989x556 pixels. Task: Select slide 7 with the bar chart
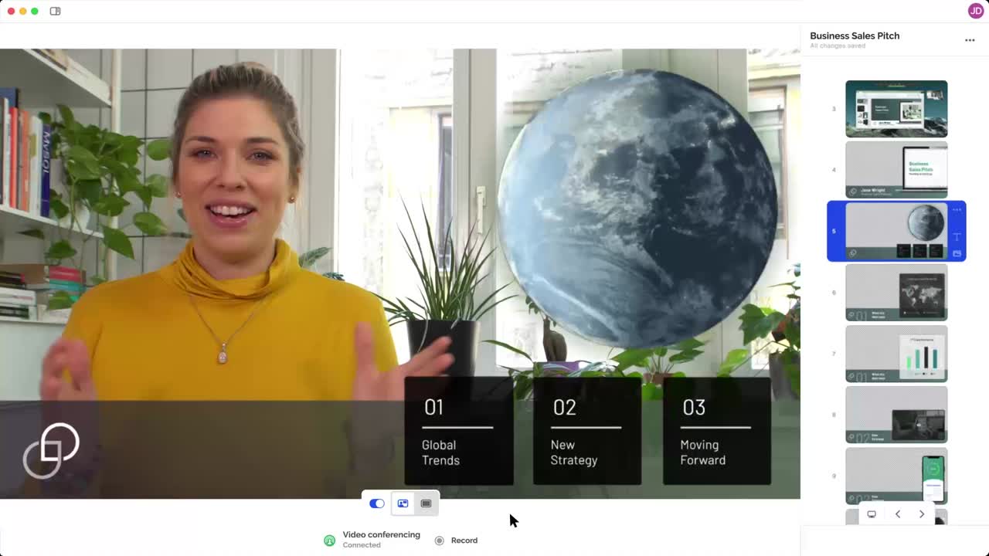(896, 354)
